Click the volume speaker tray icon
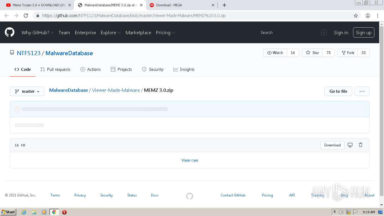 click(x=341, y=212)
